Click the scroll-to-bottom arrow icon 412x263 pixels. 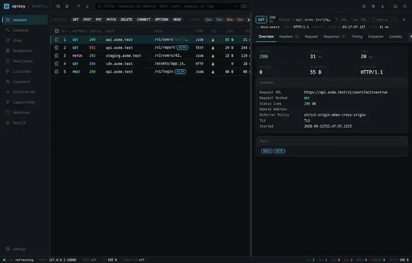87,6
